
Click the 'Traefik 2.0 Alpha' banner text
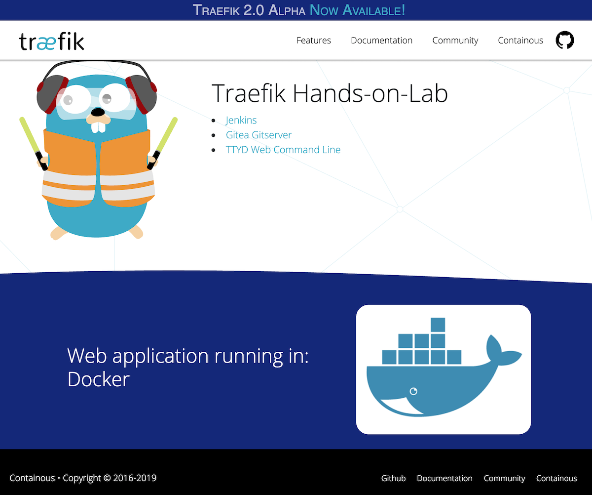pos(249,10)
